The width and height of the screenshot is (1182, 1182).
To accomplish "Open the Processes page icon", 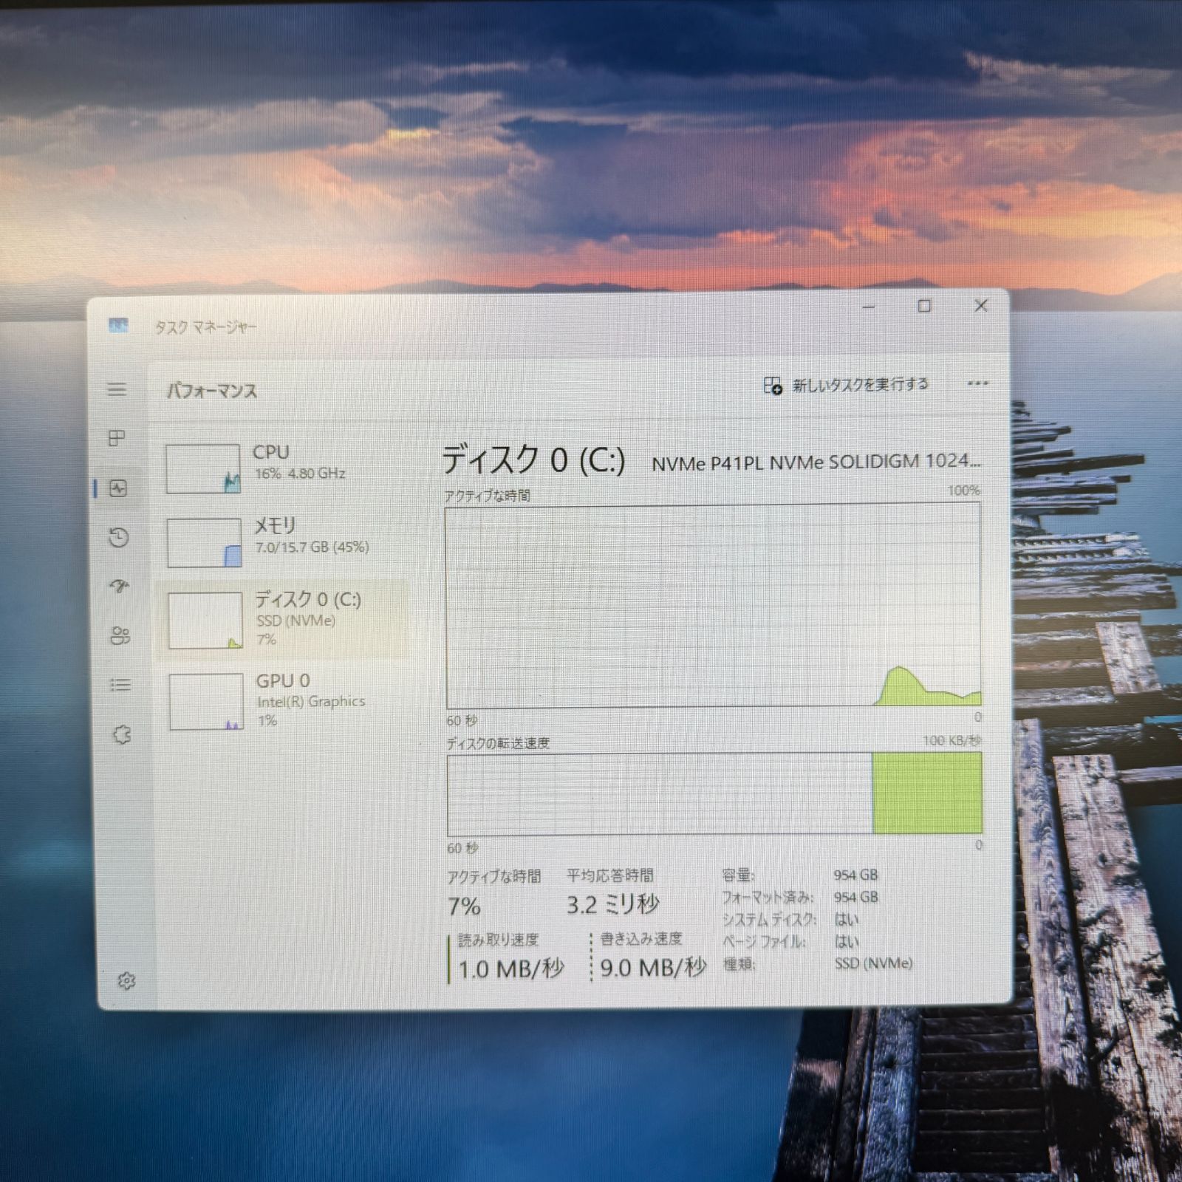I will click(x=117, y=438).
